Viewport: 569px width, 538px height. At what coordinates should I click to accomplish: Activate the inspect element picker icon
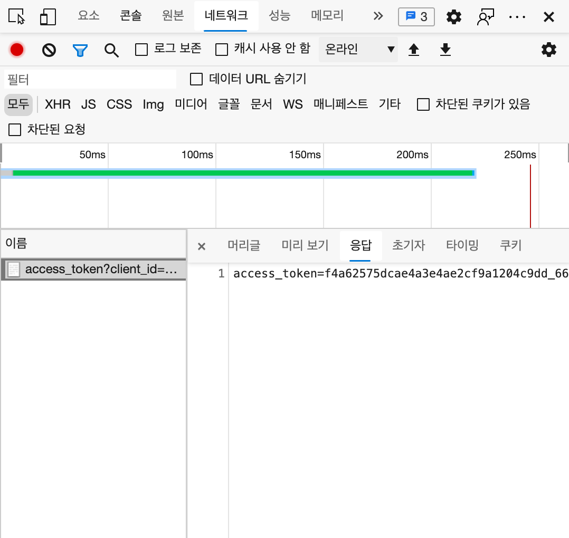(x=16, y=17)
